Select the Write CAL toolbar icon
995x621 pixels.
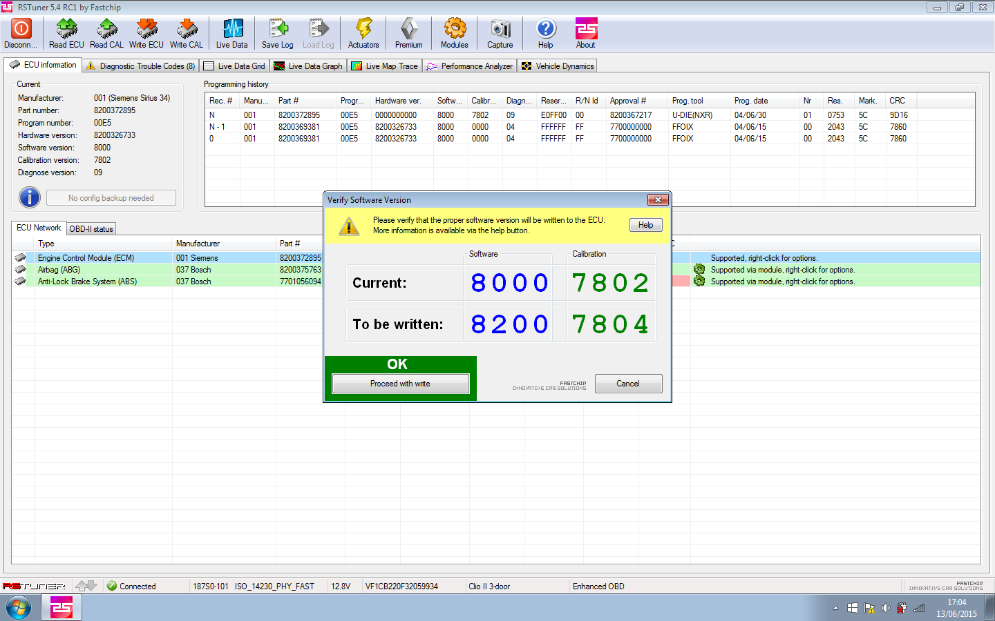pyautogui.click(x=187, y=29)
